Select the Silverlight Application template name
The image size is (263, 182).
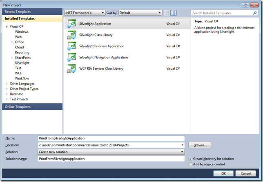click(x=95, y=24)
